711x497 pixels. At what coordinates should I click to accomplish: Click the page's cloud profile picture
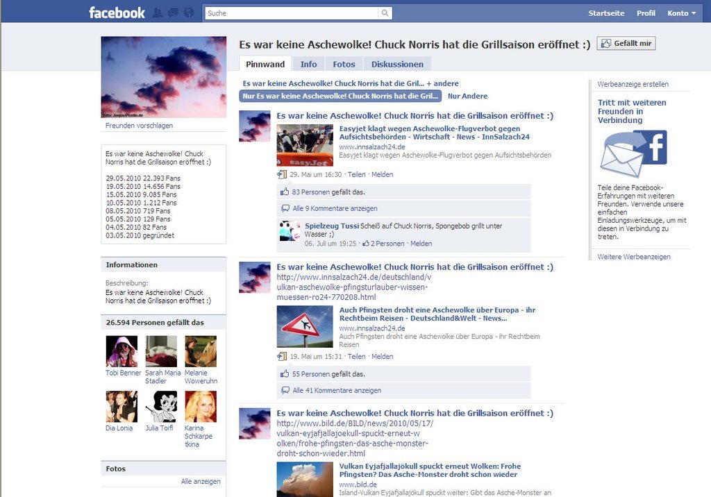[164, 77]
